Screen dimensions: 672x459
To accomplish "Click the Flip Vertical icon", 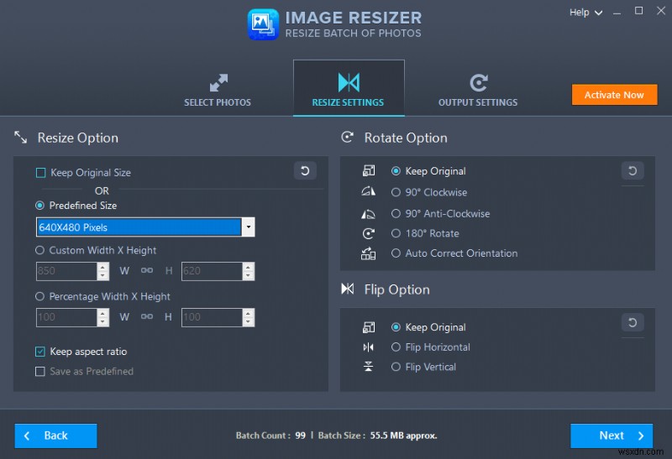I will coord(369,367).
